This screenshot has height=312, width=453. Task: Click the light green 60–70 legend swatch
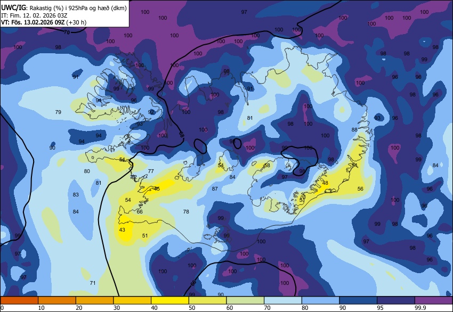pyautogui.click(x=245, y=300)
